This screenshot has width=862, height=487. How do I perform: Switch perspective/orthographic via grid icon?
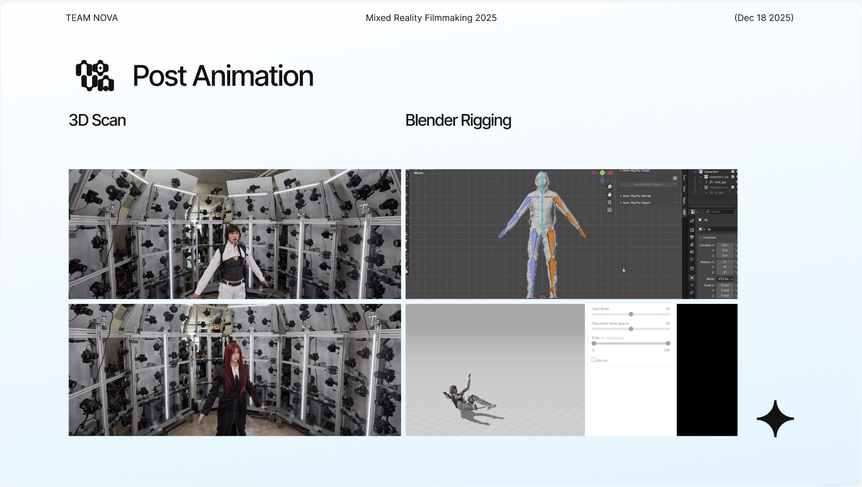point(609,210)
